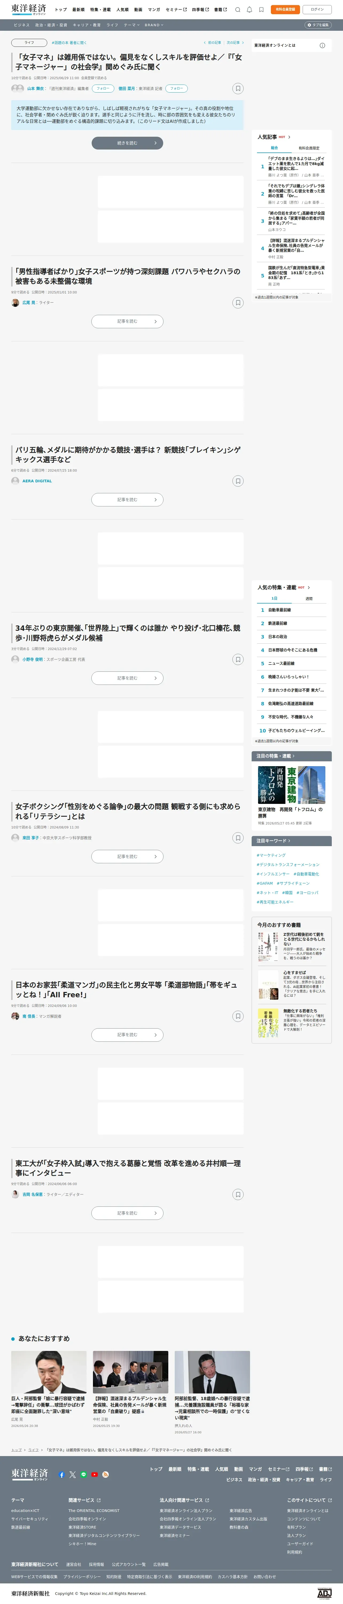Expand パリ五輪 article with 記事を読む
343x1604 pixels.
[127, 499]
